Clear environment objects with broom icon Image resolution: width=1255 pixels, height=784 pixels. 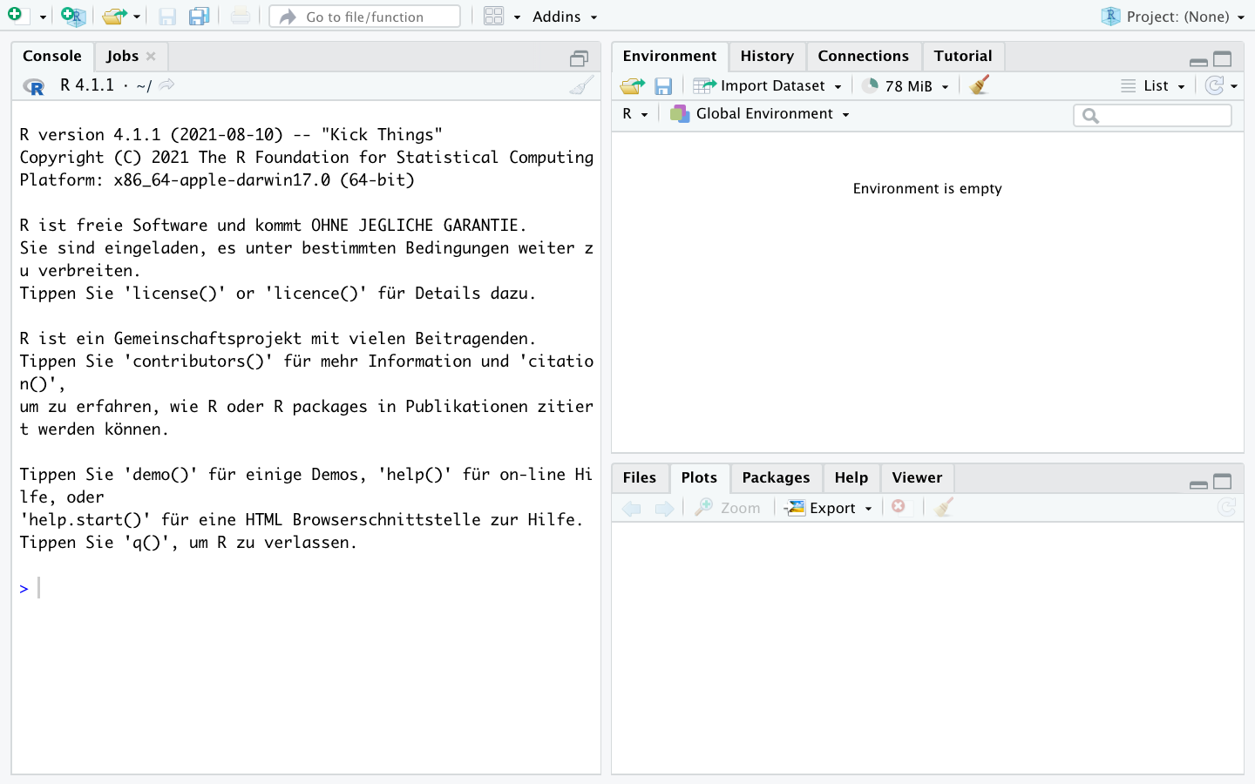[x=980, y=84]
